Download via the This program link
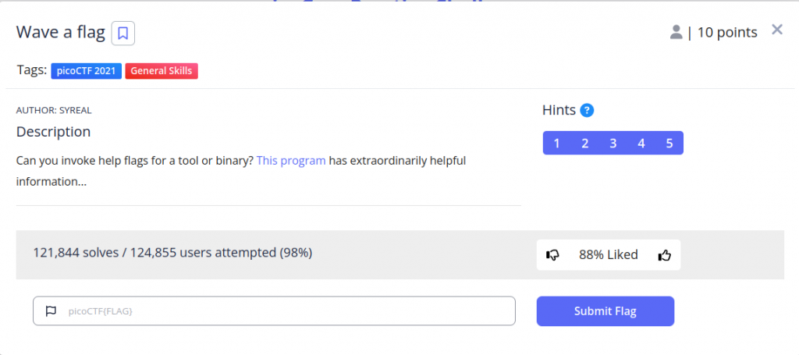799x355 pixels. 291,161
